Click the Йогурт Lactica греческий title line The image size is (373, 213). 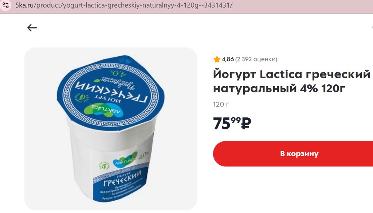point(291,75)
